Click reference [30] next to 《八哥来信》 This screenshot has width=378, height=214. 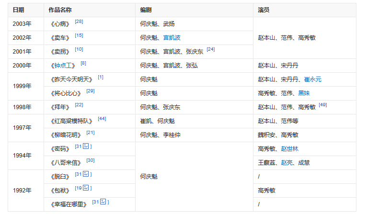coord(91,160)
